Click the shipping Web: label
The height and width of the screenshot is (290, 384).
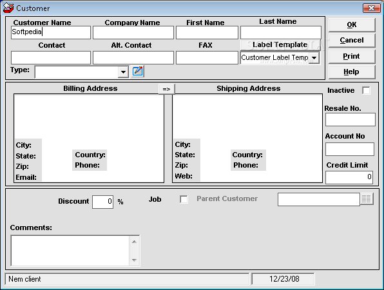tap(184, 176)
